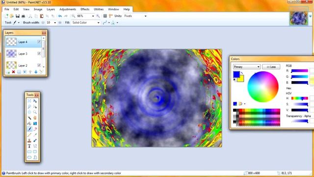Open the blending mode dropdown
Viewport: 314px width, 177px height.
click(x=117, y=23)
